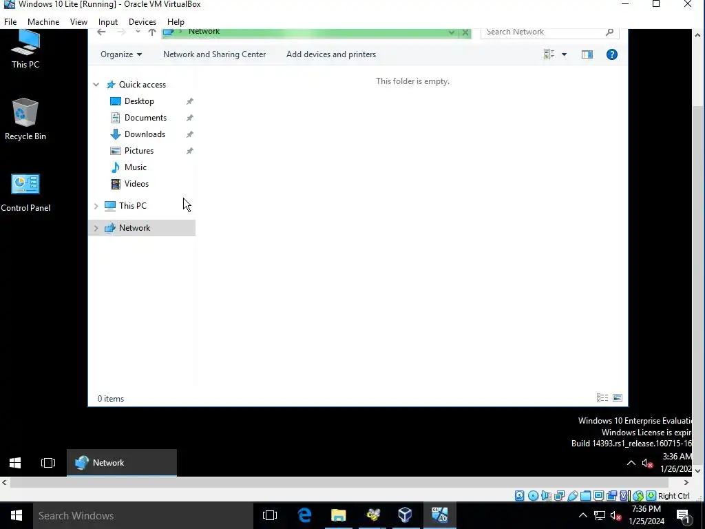
Task: Click host network tray icon
Action: 600,515
